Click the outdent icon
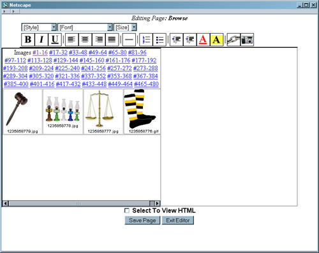Viewport: 319px width, 253px height. 177,40
